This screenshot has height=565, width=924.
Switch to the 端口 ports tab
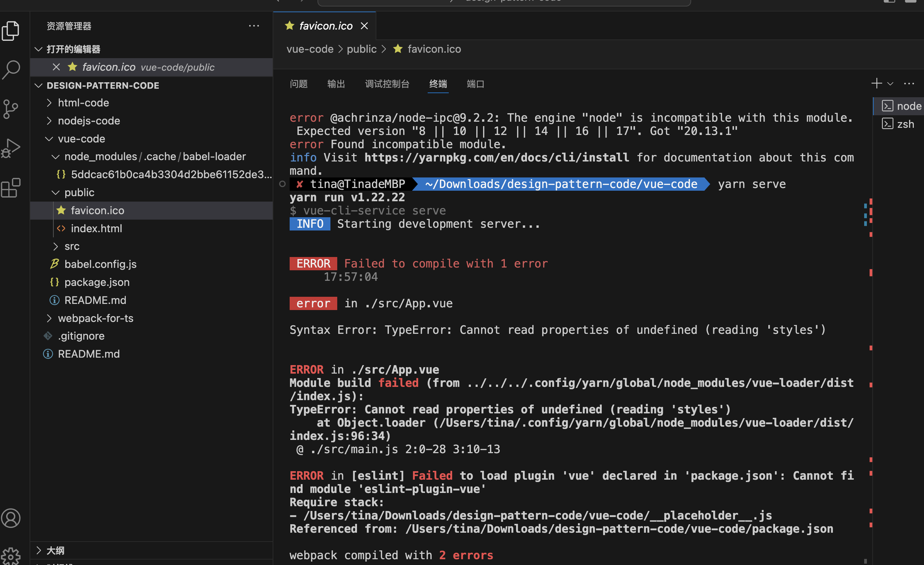(x=475, y=84)
